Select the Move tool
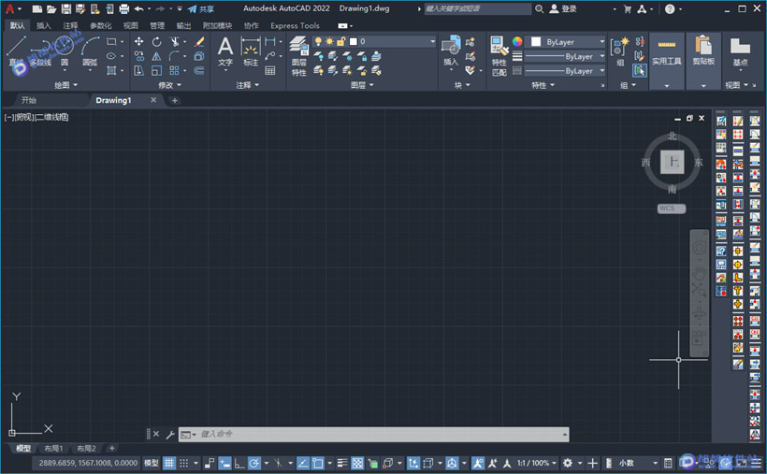Viewport: 767px width, 474px height. tap(139, 41)
